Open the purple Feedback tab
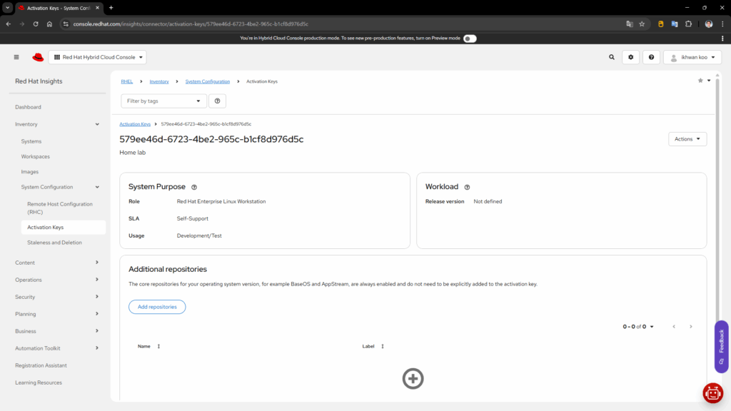This screenshot has width=731, height=411. tap(721, 346)
